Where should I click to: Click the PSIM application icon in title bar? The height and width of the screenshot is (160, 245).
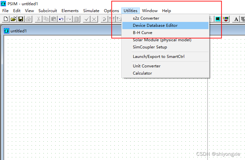[x=3, y=4]
